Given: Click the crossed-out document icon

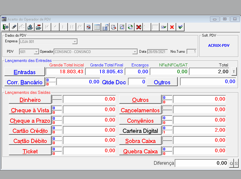Looking at the screenshot, I should pyautogui.click(x=139, y=27).
